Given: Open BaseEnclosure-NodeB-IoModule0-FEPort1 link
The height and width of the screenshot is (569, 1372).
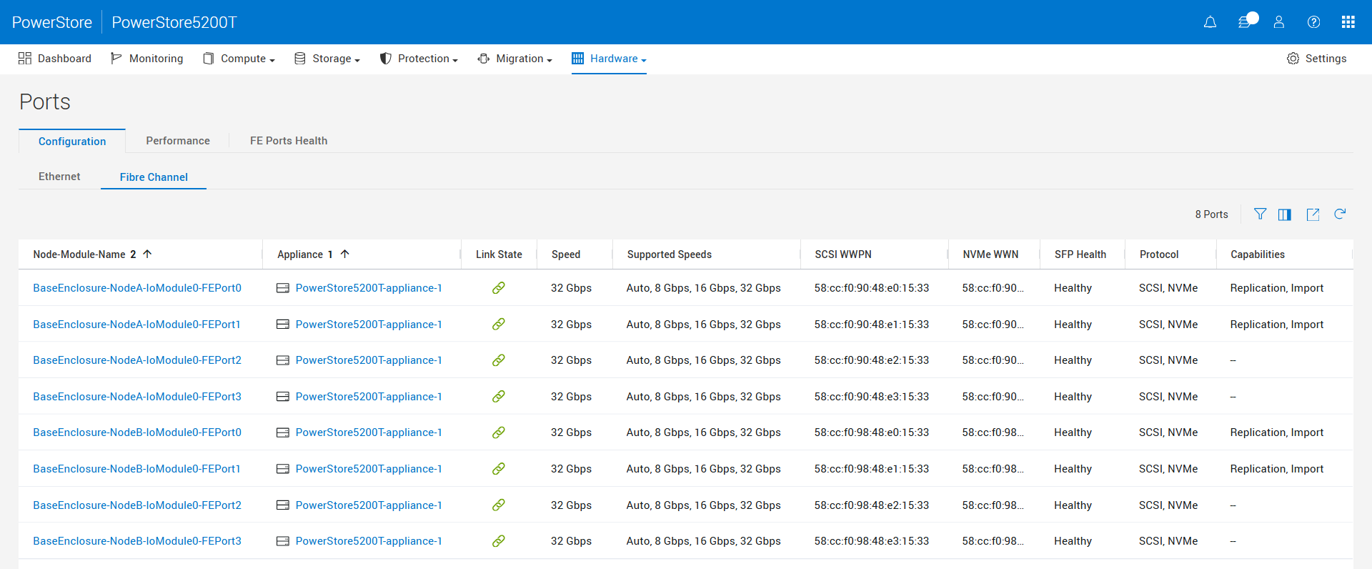Looking at the screenshot, I should [136, 469].
